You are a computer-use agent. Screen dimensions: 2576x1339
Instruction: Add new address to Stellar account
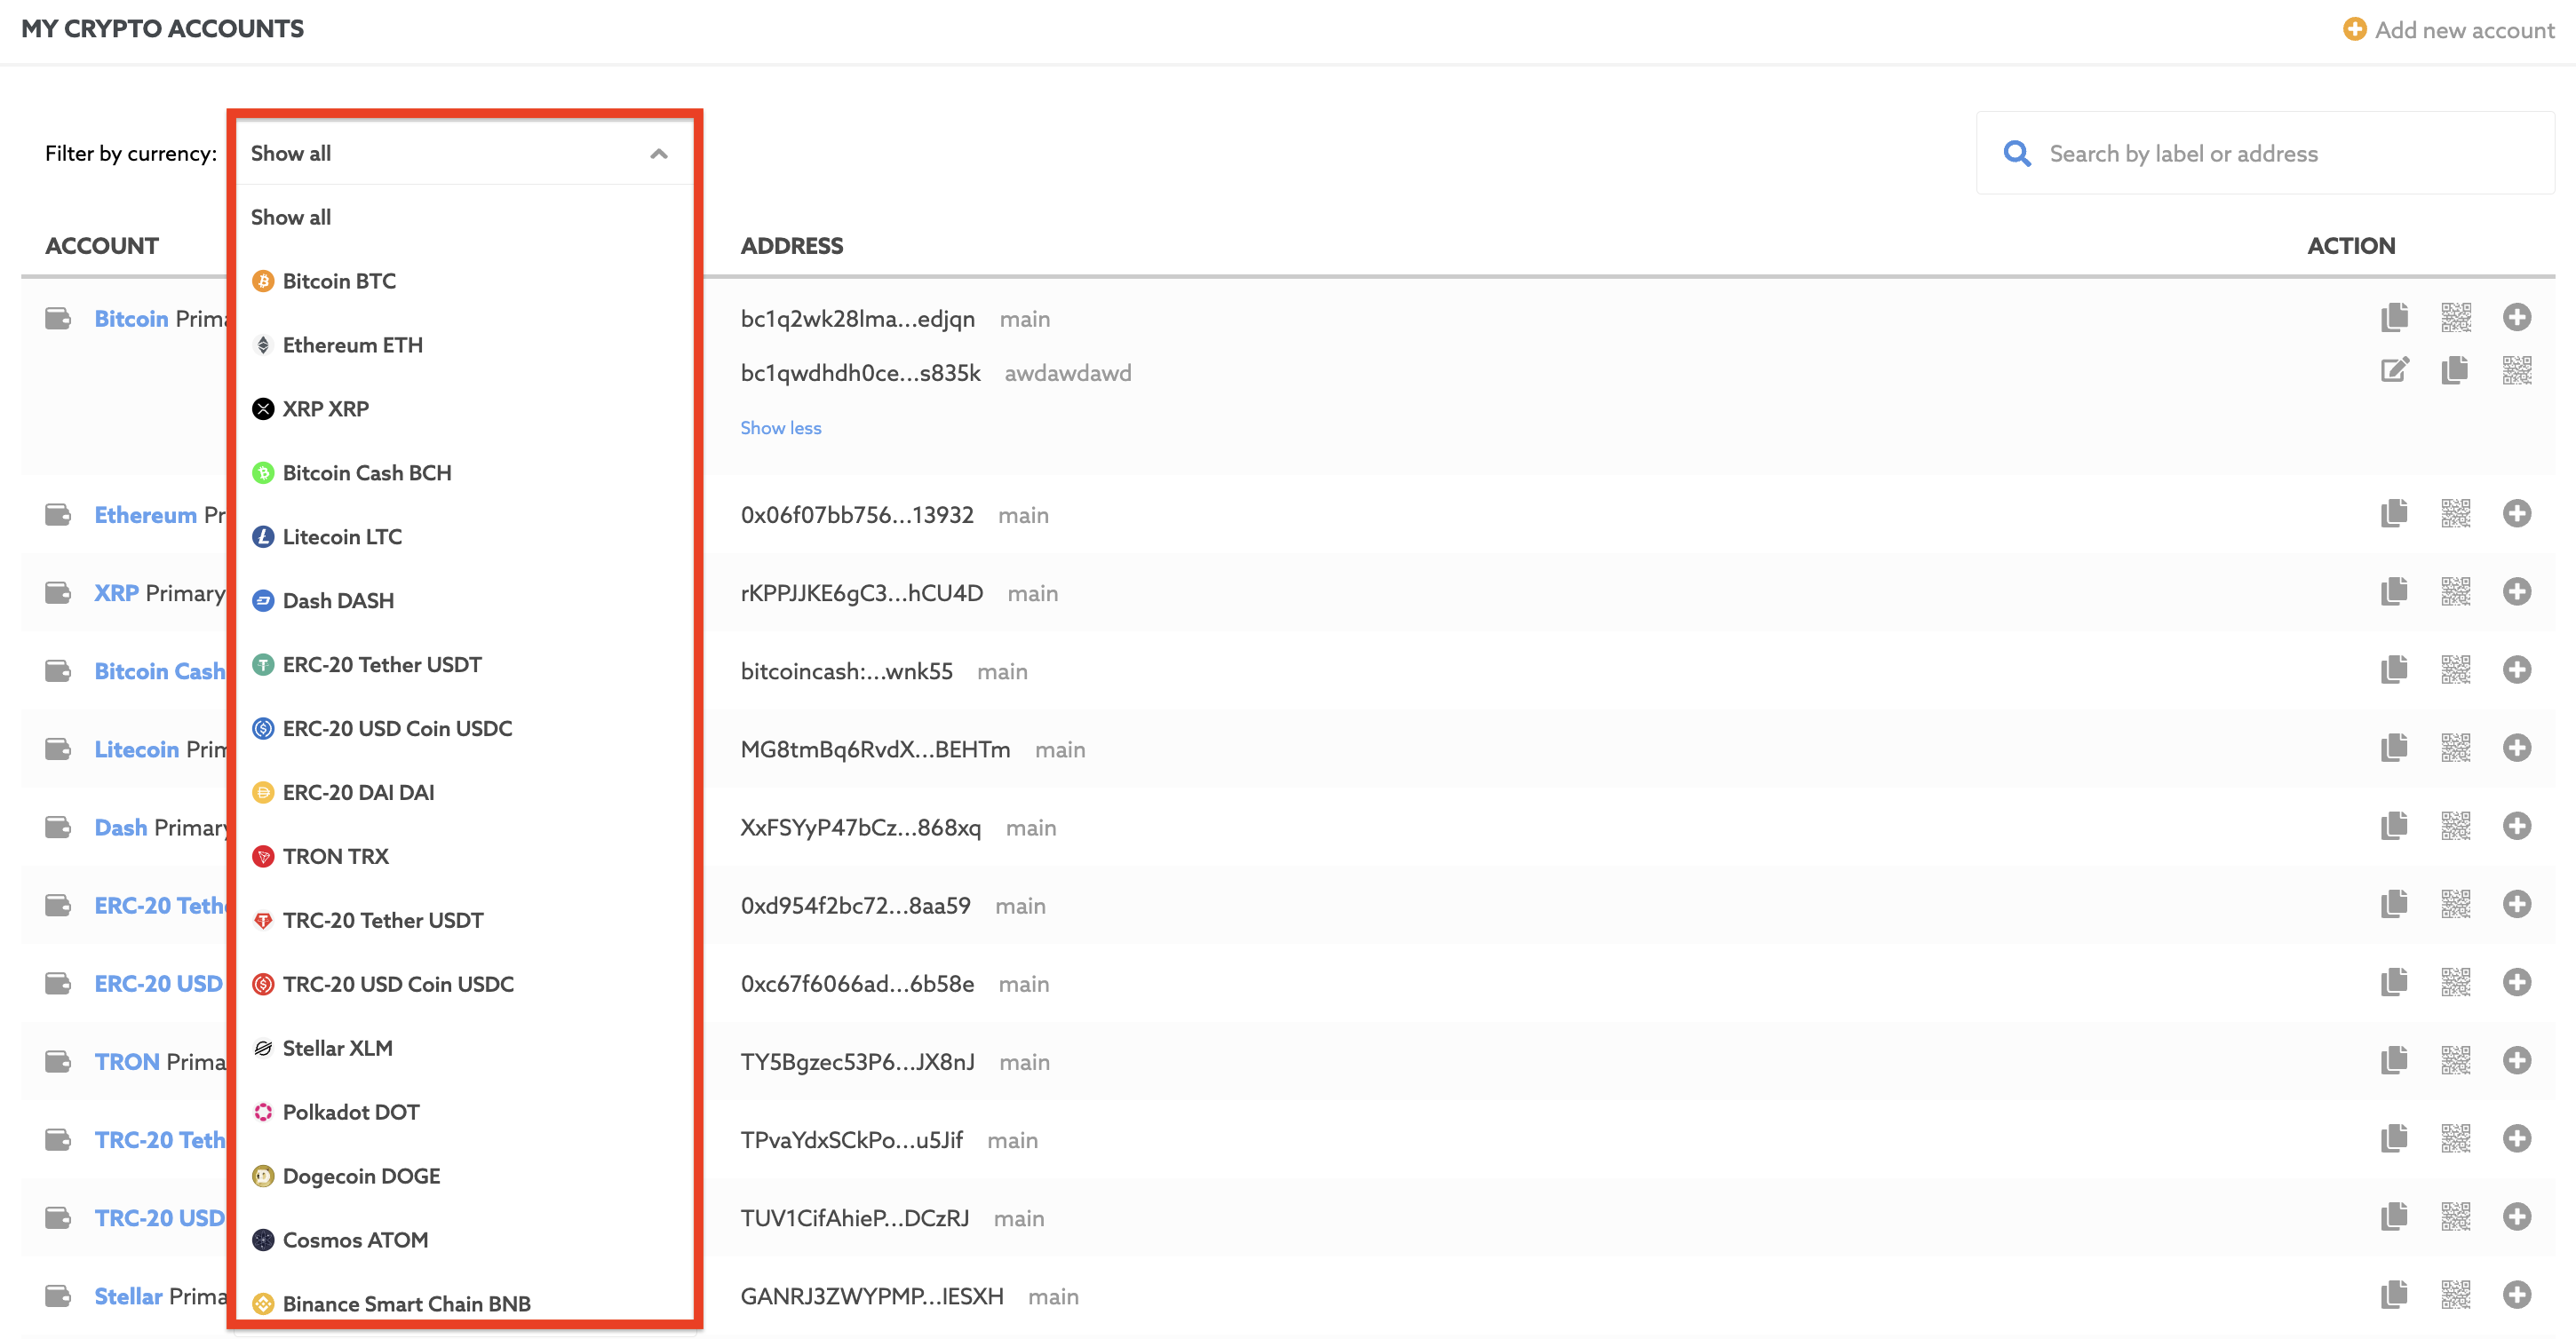point(2517,1295)
